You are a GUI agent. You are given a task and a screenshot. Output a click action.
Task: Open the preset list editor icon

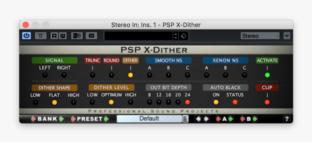(x=91, y=36)
